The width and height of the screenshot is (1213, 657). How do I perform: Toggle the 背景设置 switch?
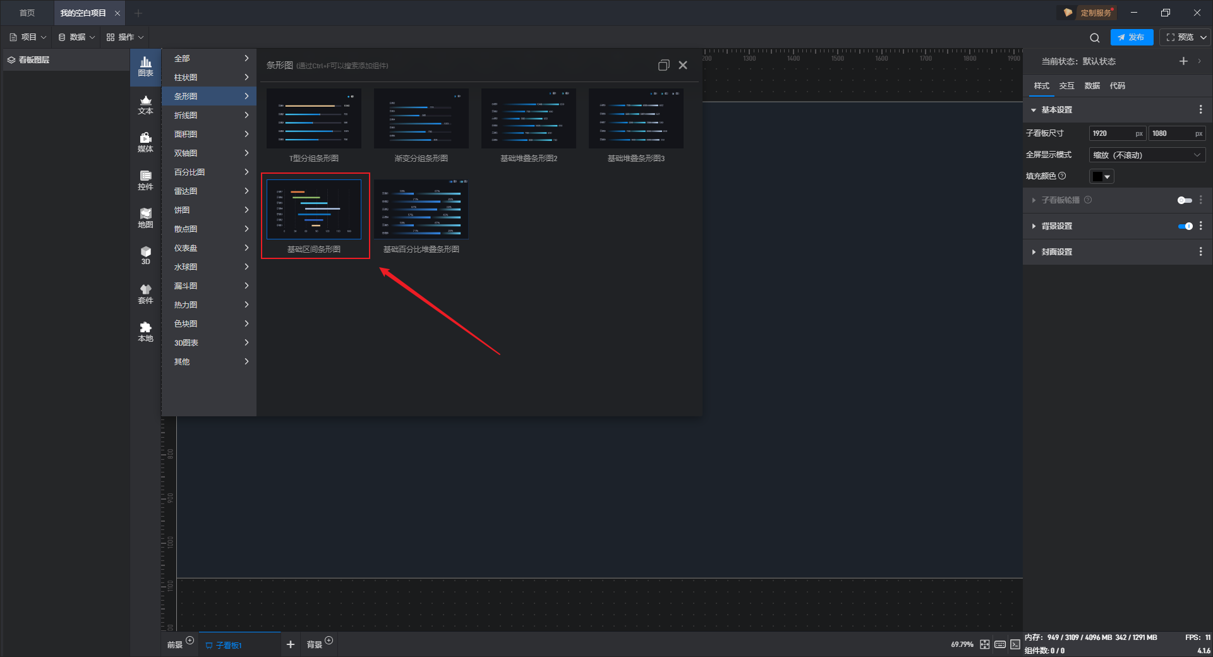(1185, 226)
